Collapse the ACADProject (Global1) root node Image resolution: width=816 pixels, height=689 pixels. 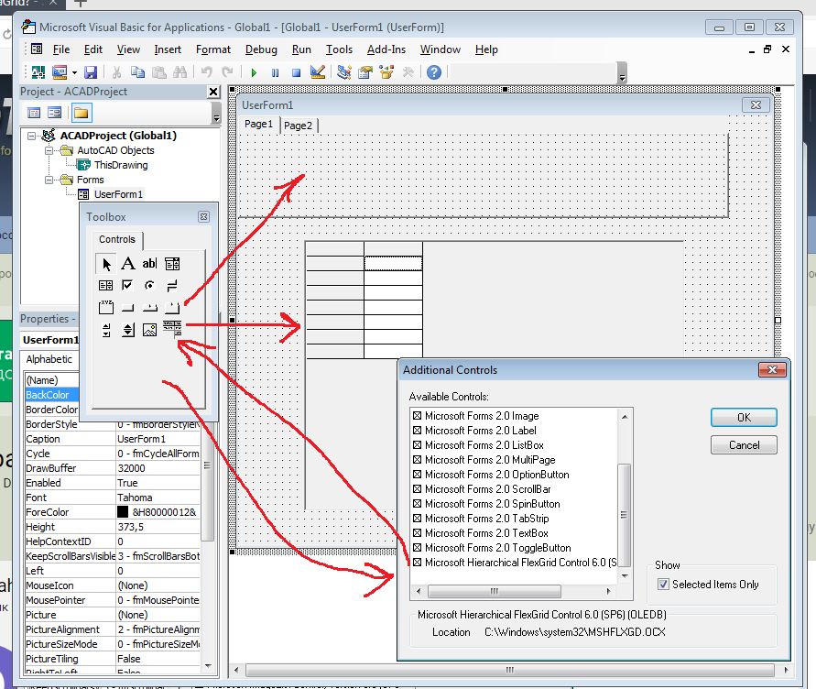tap(32, 136)
